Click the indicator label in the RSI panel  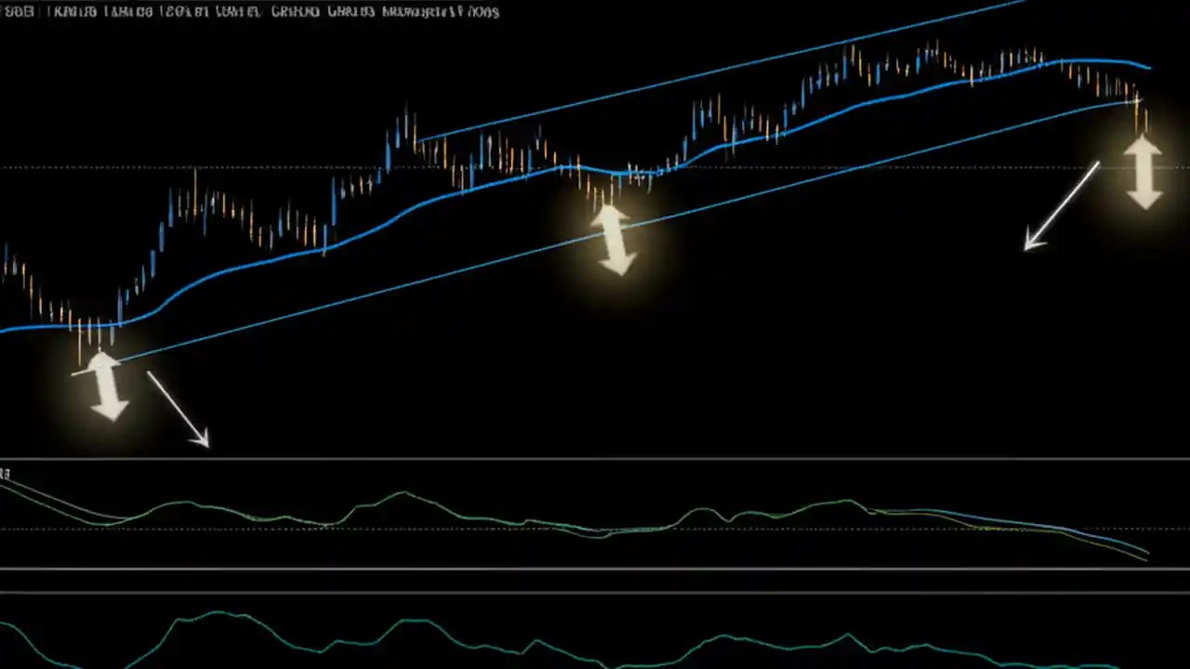click(6, 474)
